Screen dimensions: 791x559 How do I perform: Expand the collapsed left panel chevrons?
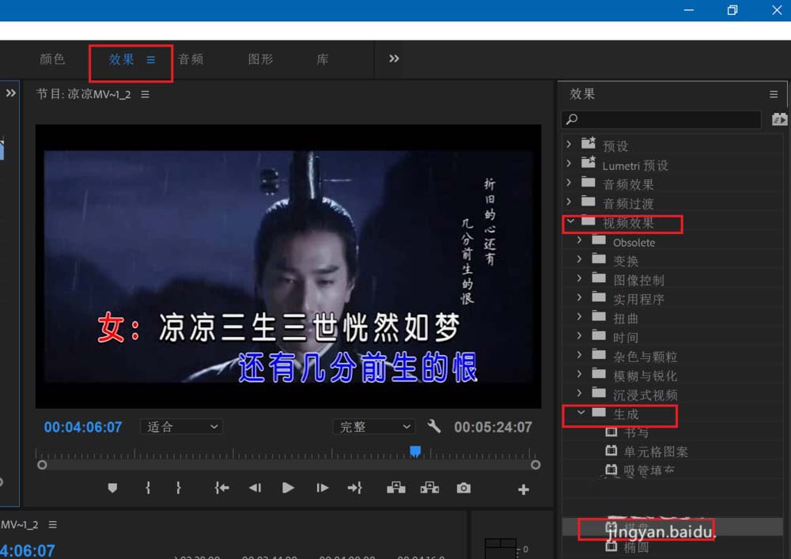click(10, 93)
